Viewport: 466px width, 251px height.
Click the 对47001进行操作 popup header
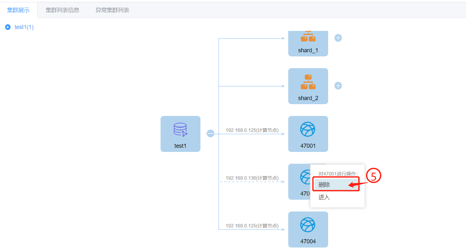(338, 174)
